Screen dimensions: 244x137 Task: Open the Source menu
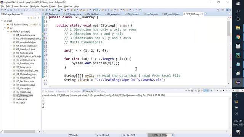[x=15, y=6]
